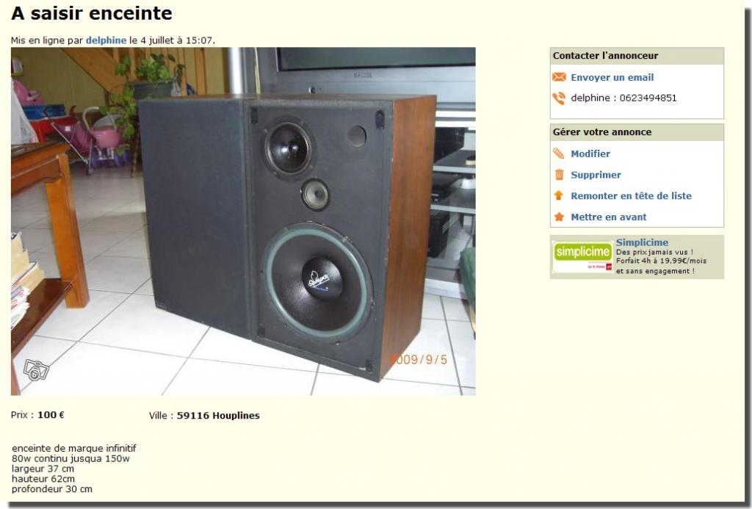Choose Supprimer to delete the listing

click(596, 175)
